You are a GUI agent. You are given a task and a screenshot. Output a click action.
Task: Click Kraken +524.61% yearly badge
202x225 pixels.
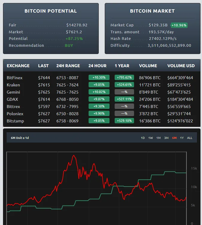point(124,85)
